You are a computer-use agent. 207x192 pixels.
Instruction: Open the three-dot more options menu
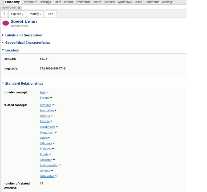click(4, 14)
